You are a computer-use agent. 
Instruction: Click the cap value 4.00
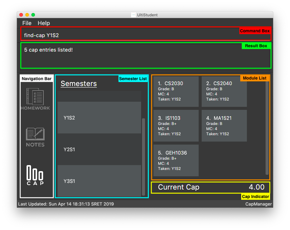coord(257,187)
